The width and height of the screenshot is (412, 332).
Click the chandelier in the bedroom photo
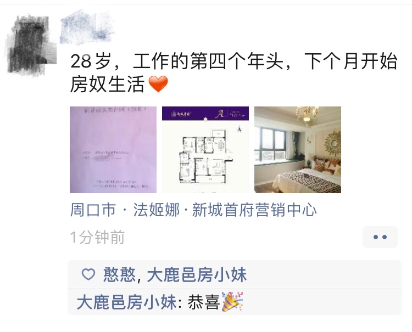click(307, 114)
